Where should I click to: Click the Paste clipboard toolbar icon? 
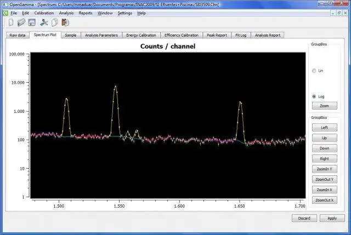65,22
